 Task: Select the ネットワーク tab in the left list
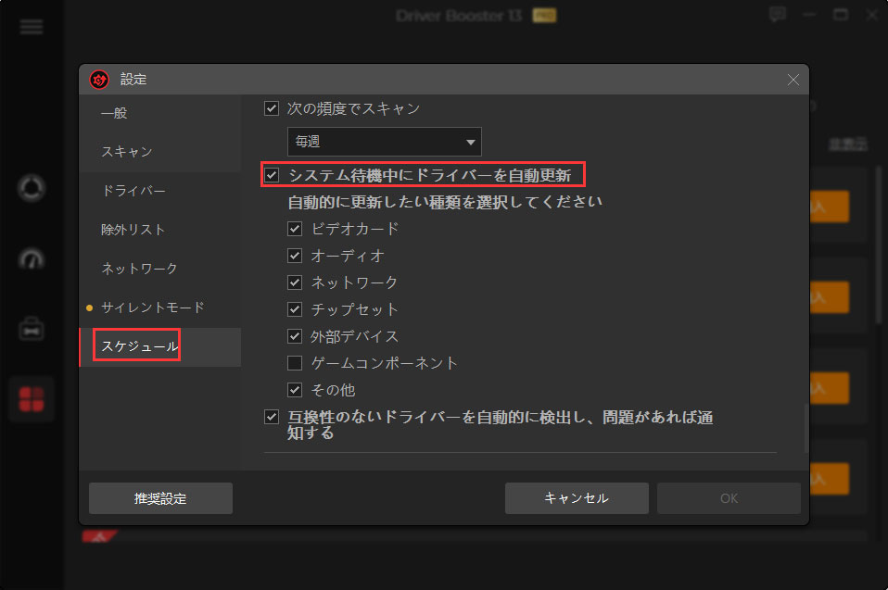point(160,268)
